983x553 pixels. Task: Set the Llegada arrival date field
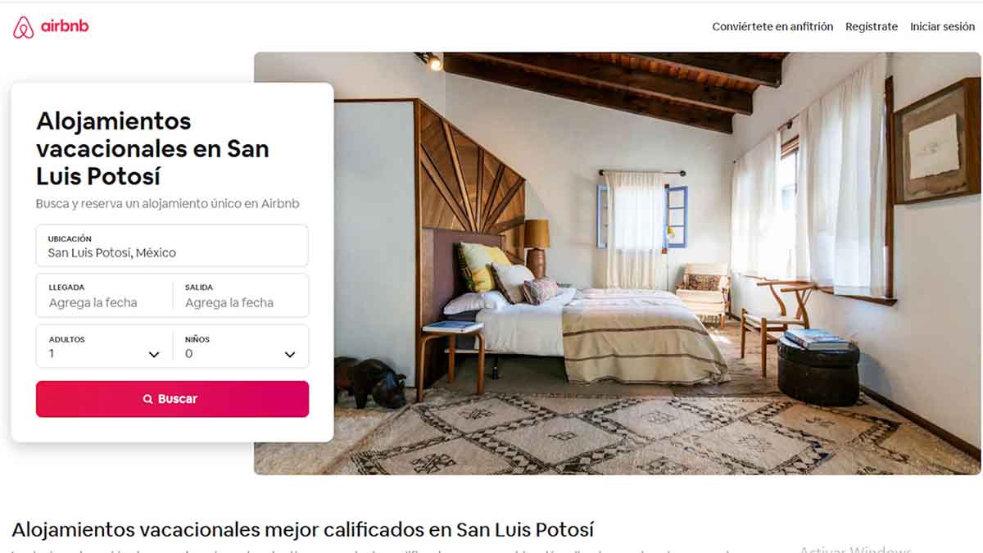point(104,296)
